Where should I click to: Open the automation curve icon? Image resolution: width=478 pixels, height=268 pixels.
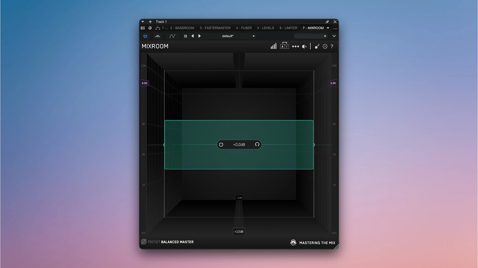pyautogui.click(x=172, y=36)
